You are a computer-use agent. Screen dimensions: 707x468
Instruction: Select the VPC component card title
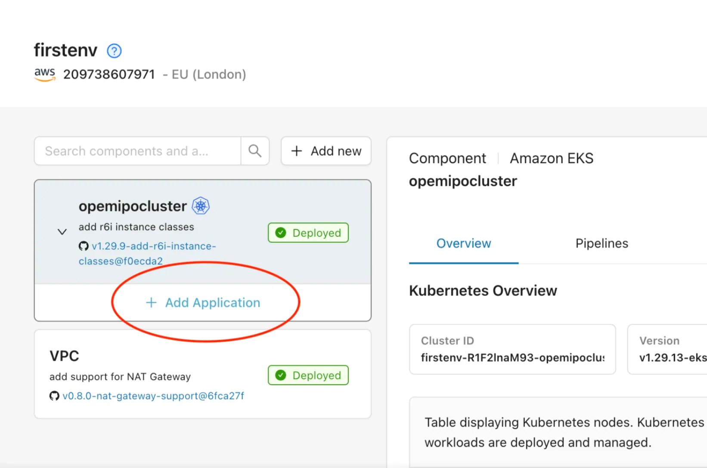click(x=64, y=356)
